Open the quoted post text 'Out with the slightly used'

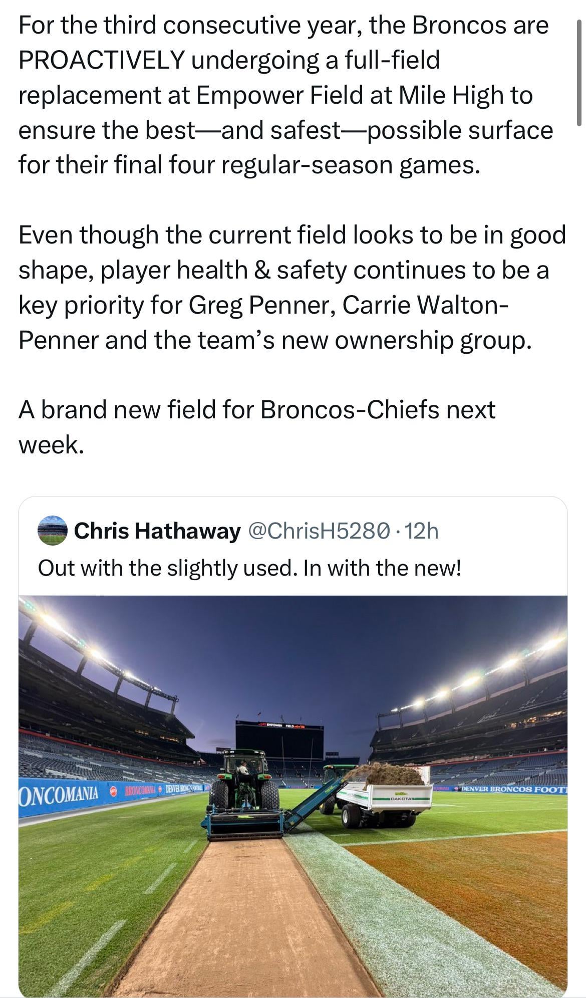249,568
